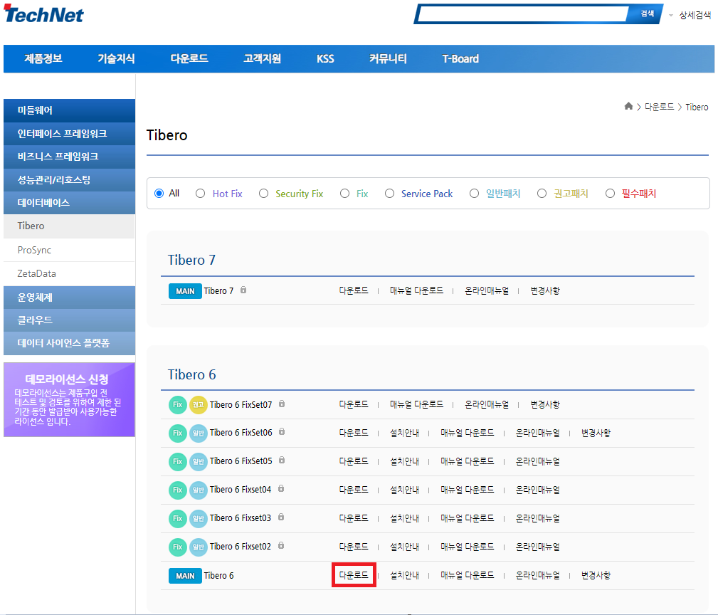Open 설치안내 for Tibero 6 FixSet06
This screenshot has width=718, height=615.
pyautogui.click(x=404, y=433)
